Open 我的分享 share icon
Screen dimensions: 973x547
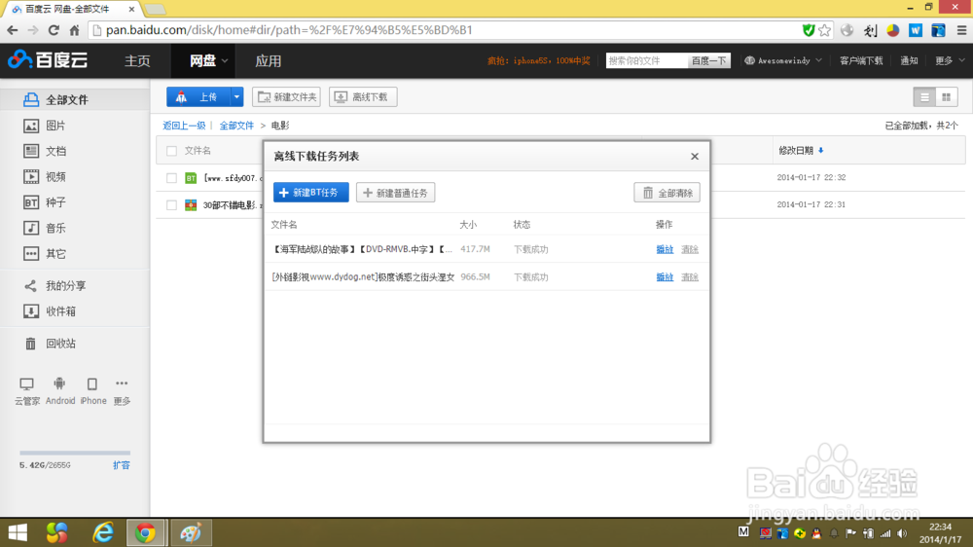click(30, 285)
